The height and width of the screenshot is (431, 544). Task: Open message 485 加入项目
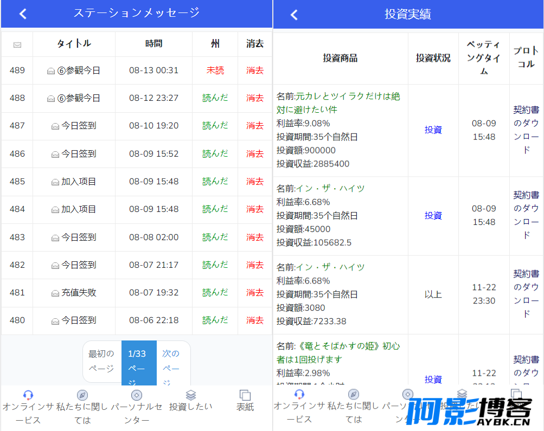point(74,182)
